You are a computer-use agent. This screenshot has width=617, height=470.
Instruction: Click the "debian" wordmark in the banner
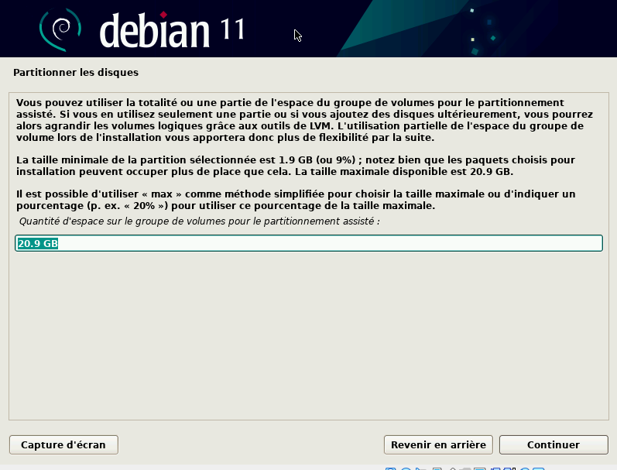(155, 29)
